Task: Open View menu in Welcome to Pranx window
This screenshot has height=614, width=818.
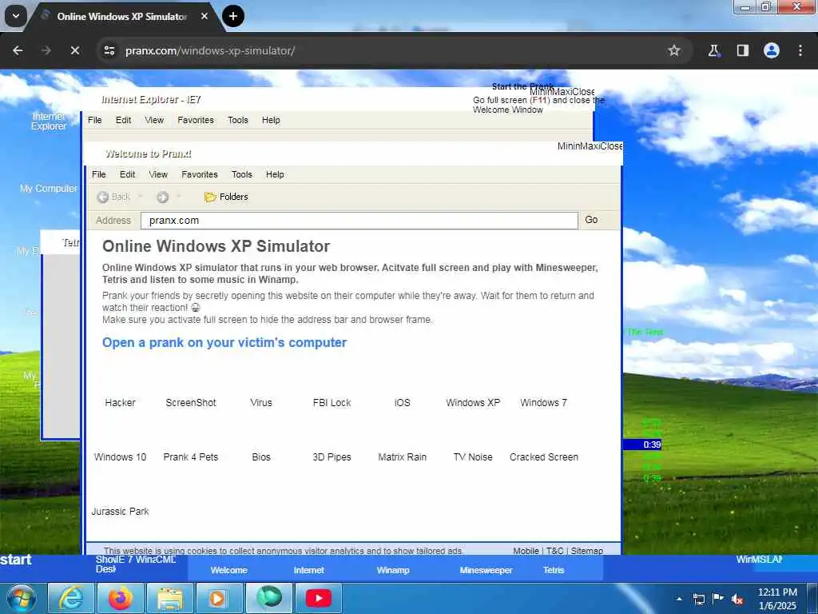Action: 158,174
